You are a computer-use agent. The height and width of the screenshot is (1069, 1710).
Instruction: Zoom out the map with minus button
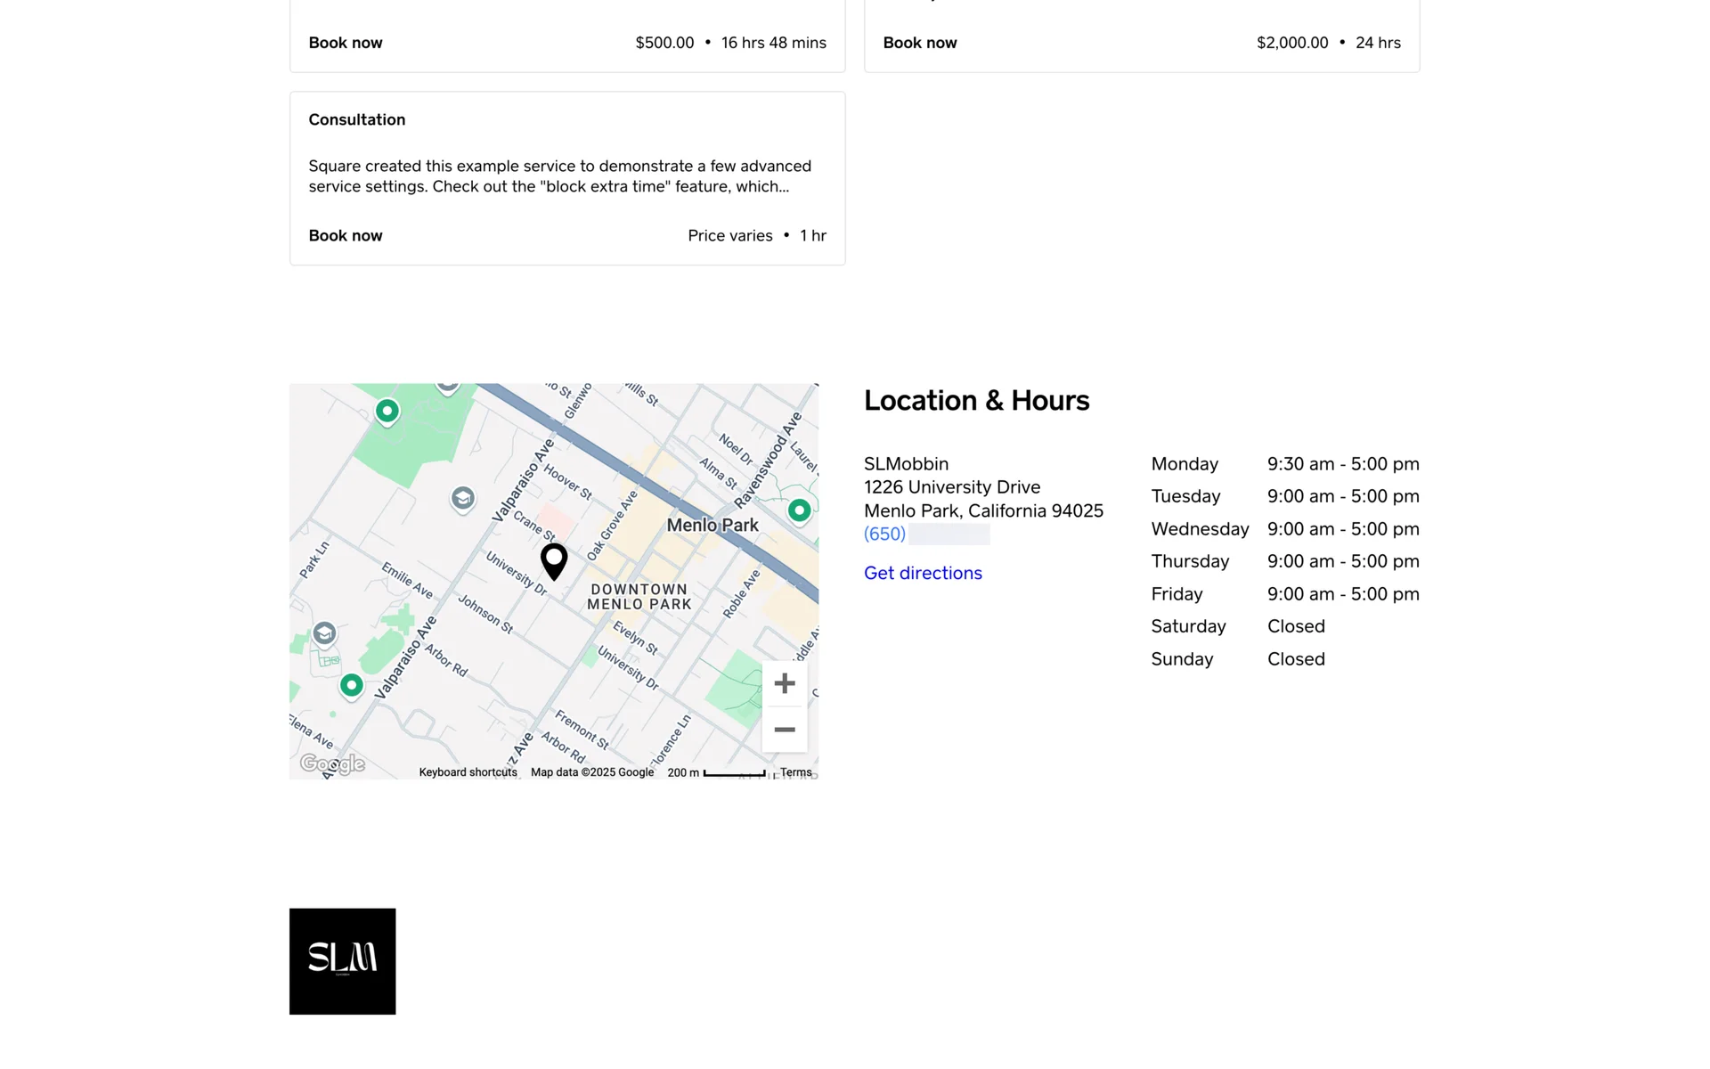[x=784, y=730]
